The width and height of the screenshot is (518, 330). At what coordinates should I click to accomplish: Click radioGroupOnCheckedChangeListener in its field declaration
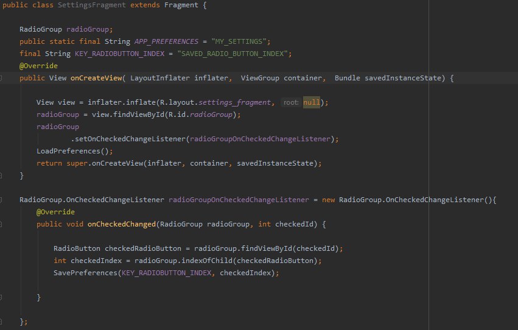pos(239,200)
